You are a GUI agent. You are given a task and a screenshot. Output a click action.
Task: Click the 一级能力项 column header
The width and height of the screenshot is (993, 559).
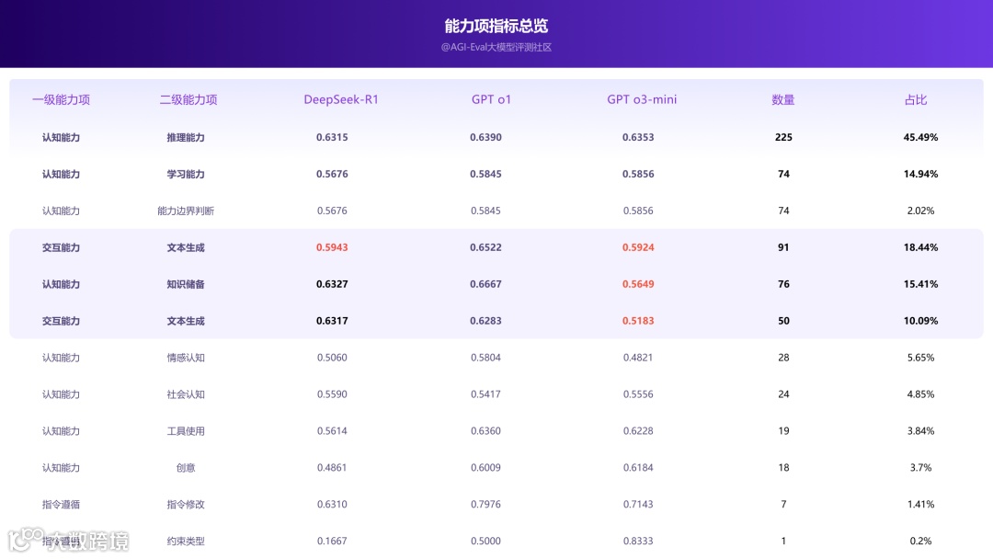(x=61, y=99)
